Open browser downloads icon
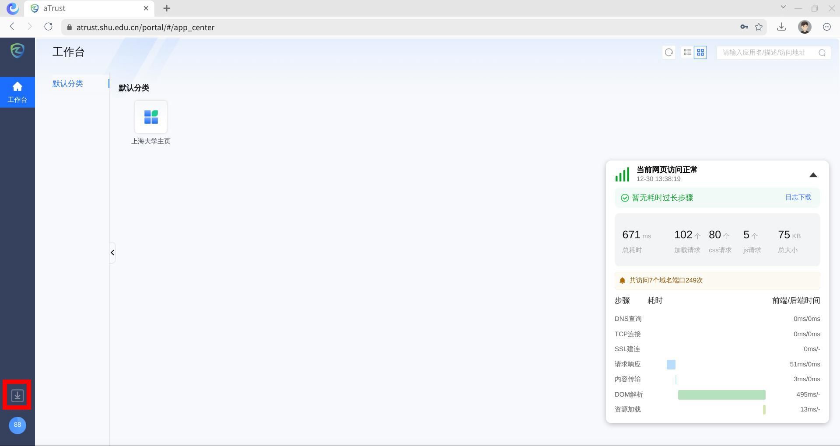Image resolution: width=840 pixels, height=446 pixels. coord(781,27)
